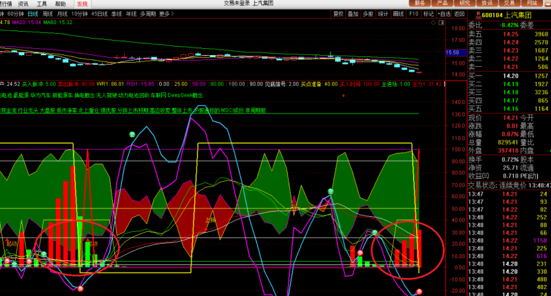Image resolution: width=551 pixels, height=296 pixels.
Task: Click the 15.58 price marker on axis
Action: pos(456,52)
